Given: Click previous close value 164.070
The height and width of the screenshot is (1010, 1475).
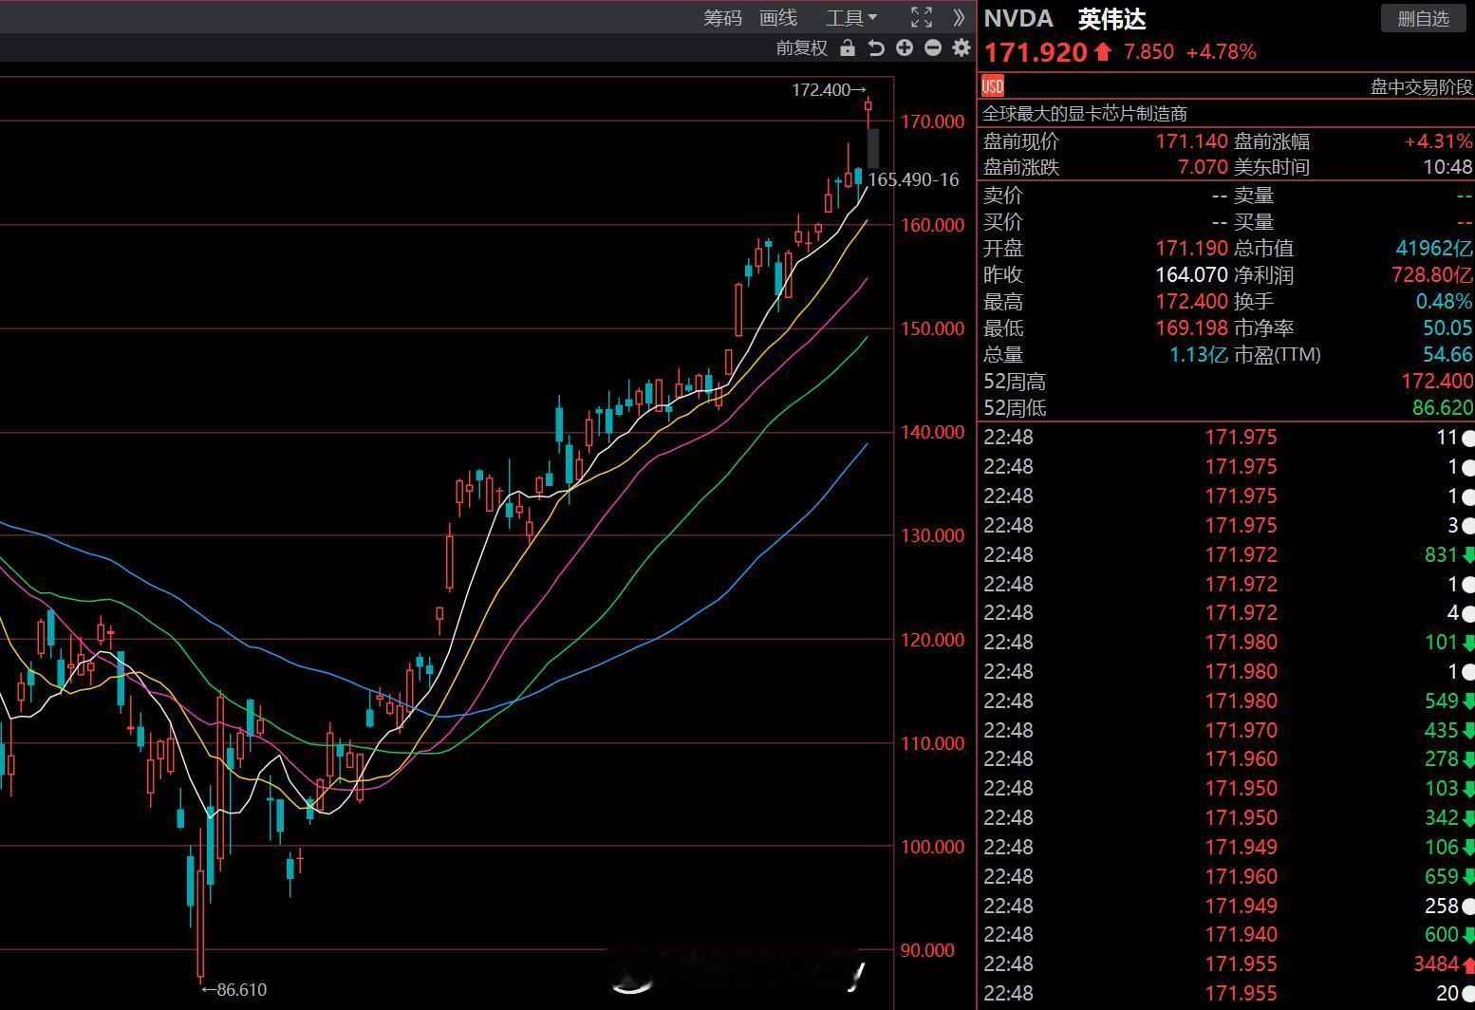Looking at the screenshot, I should [1191, 275].
